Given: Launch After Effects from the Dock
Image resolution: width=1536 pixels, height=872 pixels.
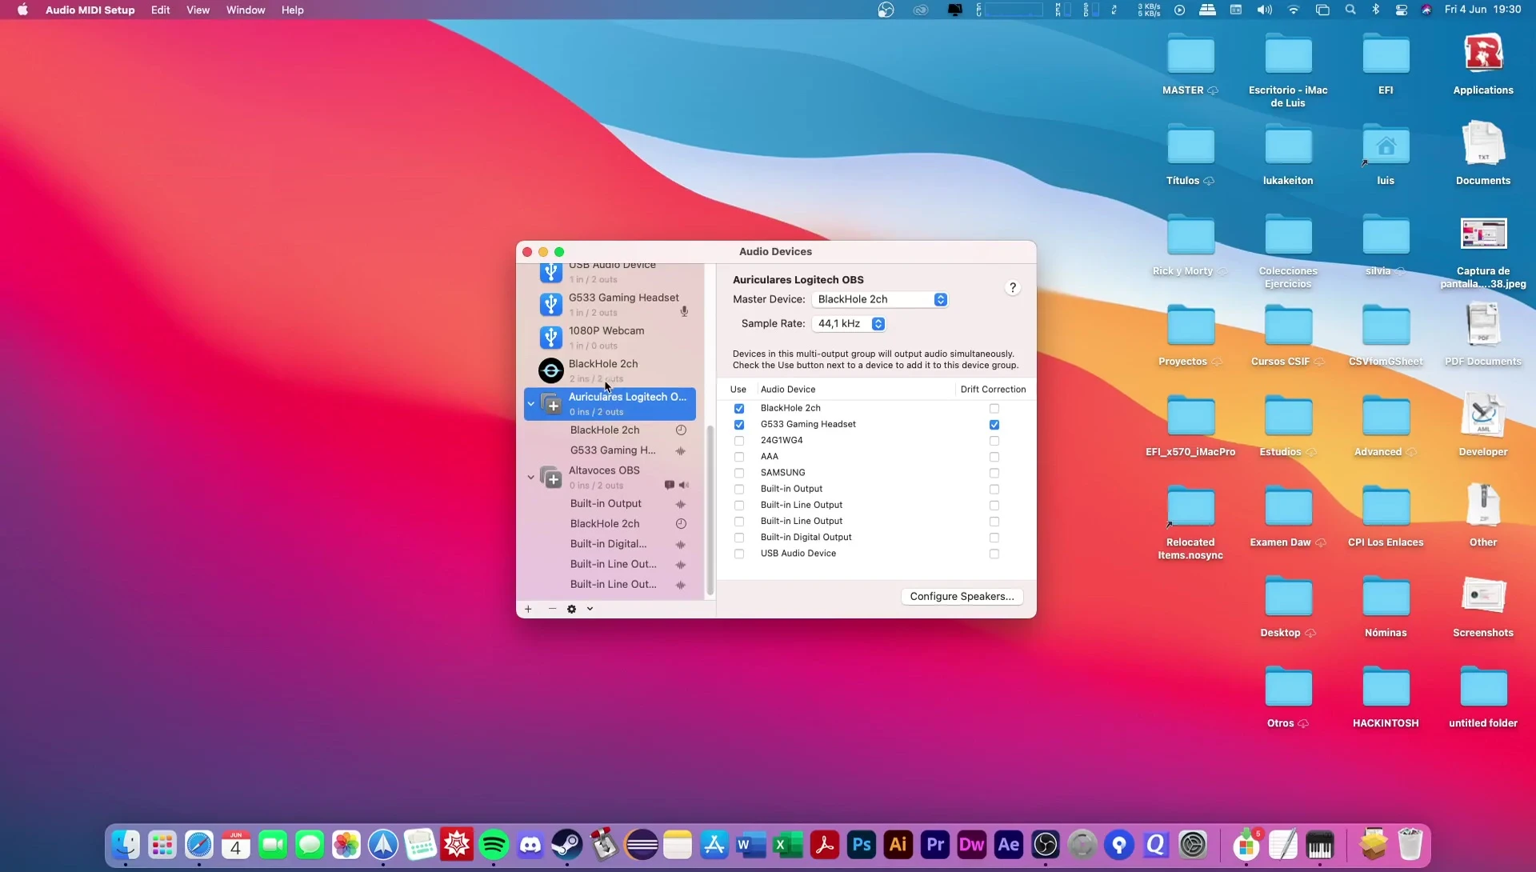Looking at the screenshot, I should click(1009, 845).
